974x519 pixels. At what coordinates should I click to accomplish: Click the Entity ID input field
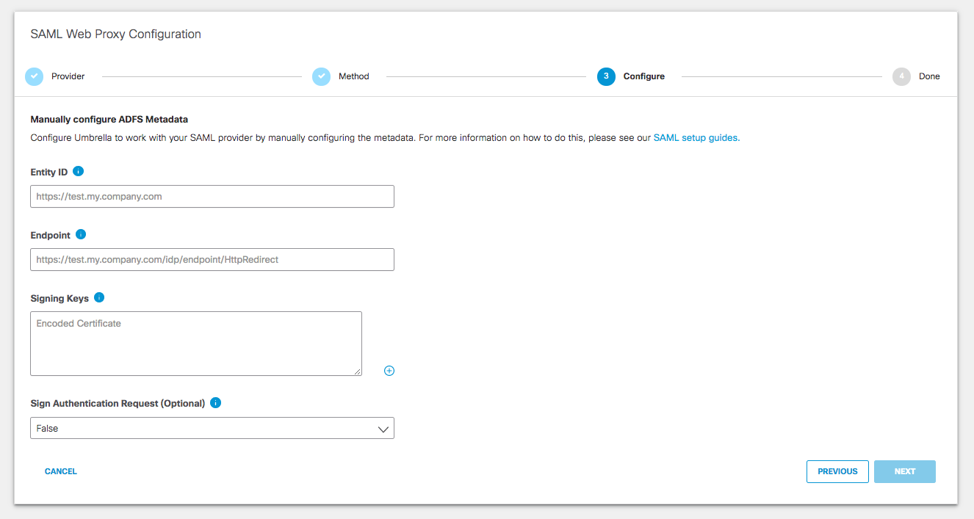(x=212, y=196)
